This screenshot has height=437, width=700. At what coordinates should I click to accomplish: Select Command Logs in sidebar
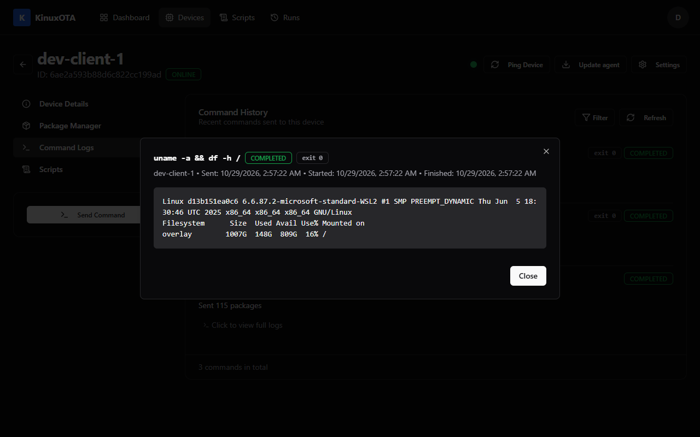pyautogui.click(x=78, y=147)
